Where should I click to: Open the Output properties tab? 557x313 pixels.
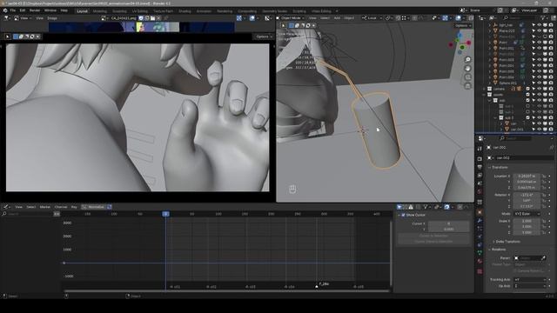click(480, 167)
